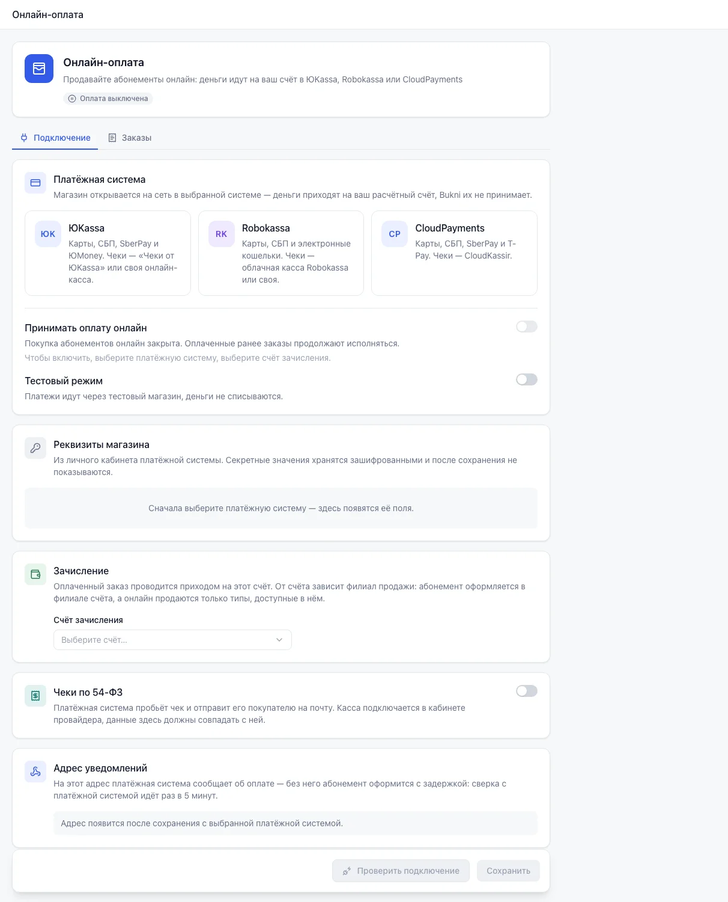Click the Robokassa description text
The image size is (728, 902).
click(296, 262)
